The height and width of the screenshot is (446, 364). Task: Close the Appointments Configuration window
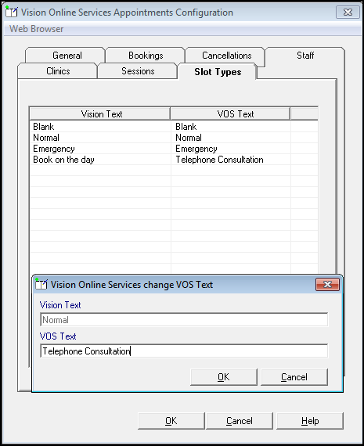[348, 12]
